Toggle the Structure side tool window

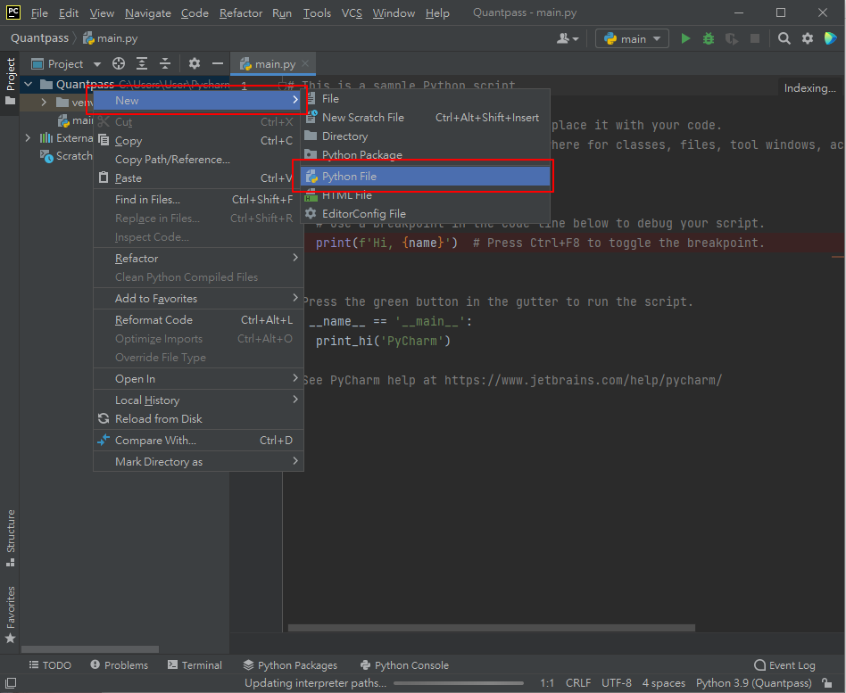10,538
